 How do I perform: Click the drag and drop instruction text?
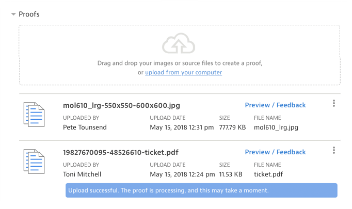180,63
